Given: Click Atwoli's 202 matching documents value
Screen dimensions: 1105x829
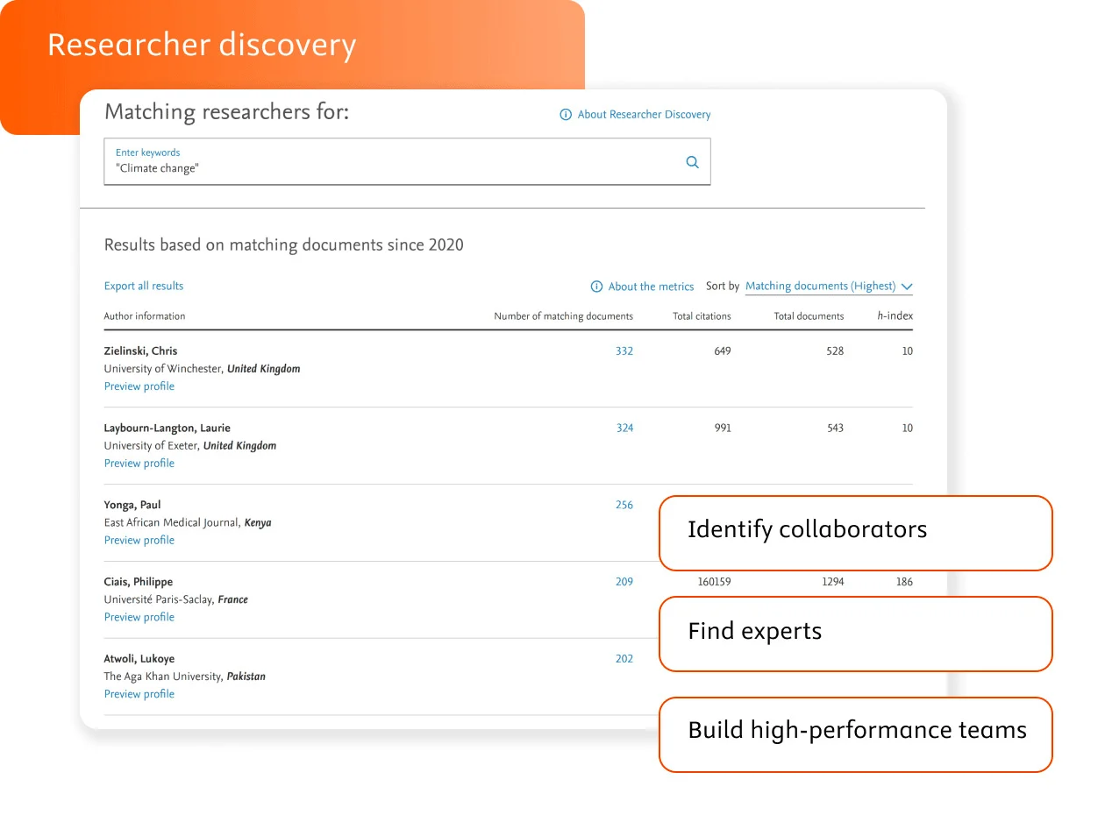Looking at the screenshot, I should pyautogui.click(x=624, y=658).
